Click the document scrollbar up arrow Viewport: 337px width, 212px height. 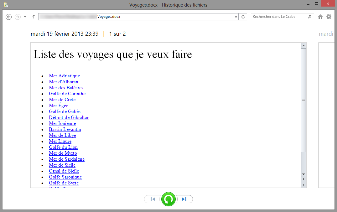click(303, 45)
